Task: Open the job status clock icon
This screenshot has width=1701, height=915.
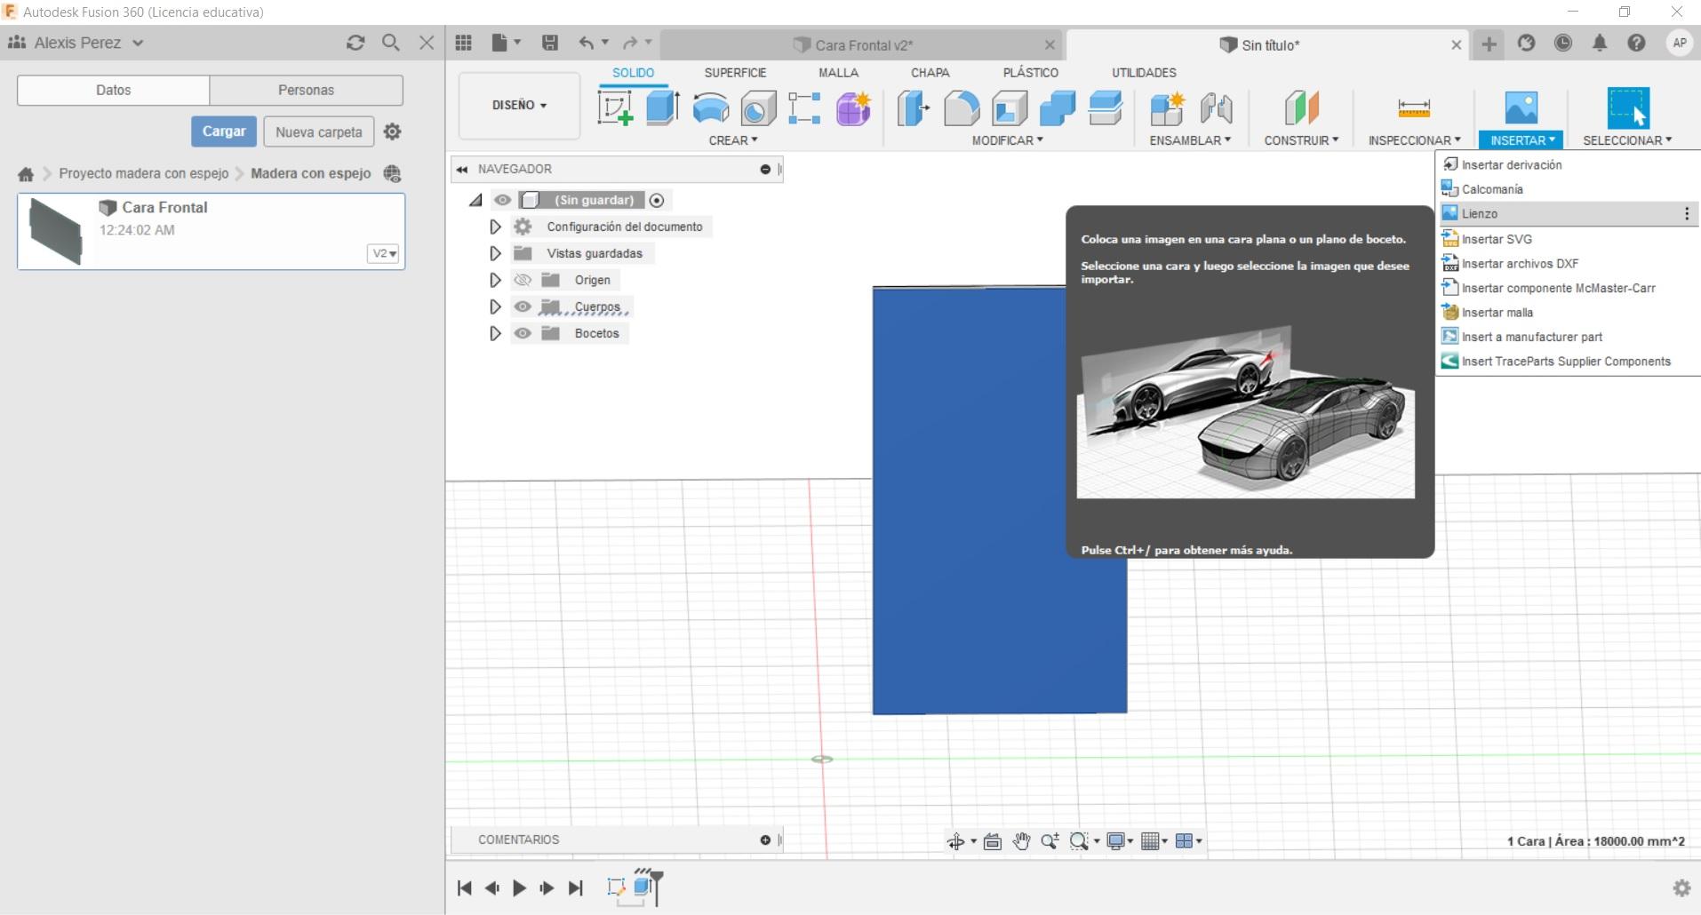Action: point(1563,43)
